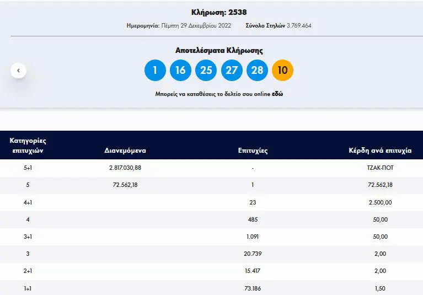423x295 pixels.
Task: Click the 50,00 winnings in category 4 row
Action: point(380,219)
